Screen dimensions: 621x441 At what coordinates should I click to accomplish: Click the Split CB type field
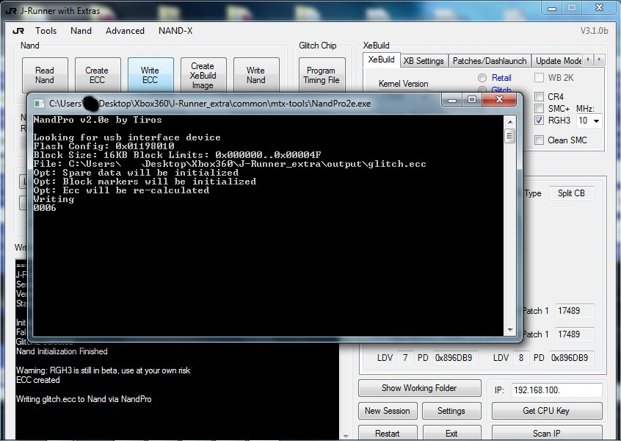pyautogui.click(x=571, y=193)
